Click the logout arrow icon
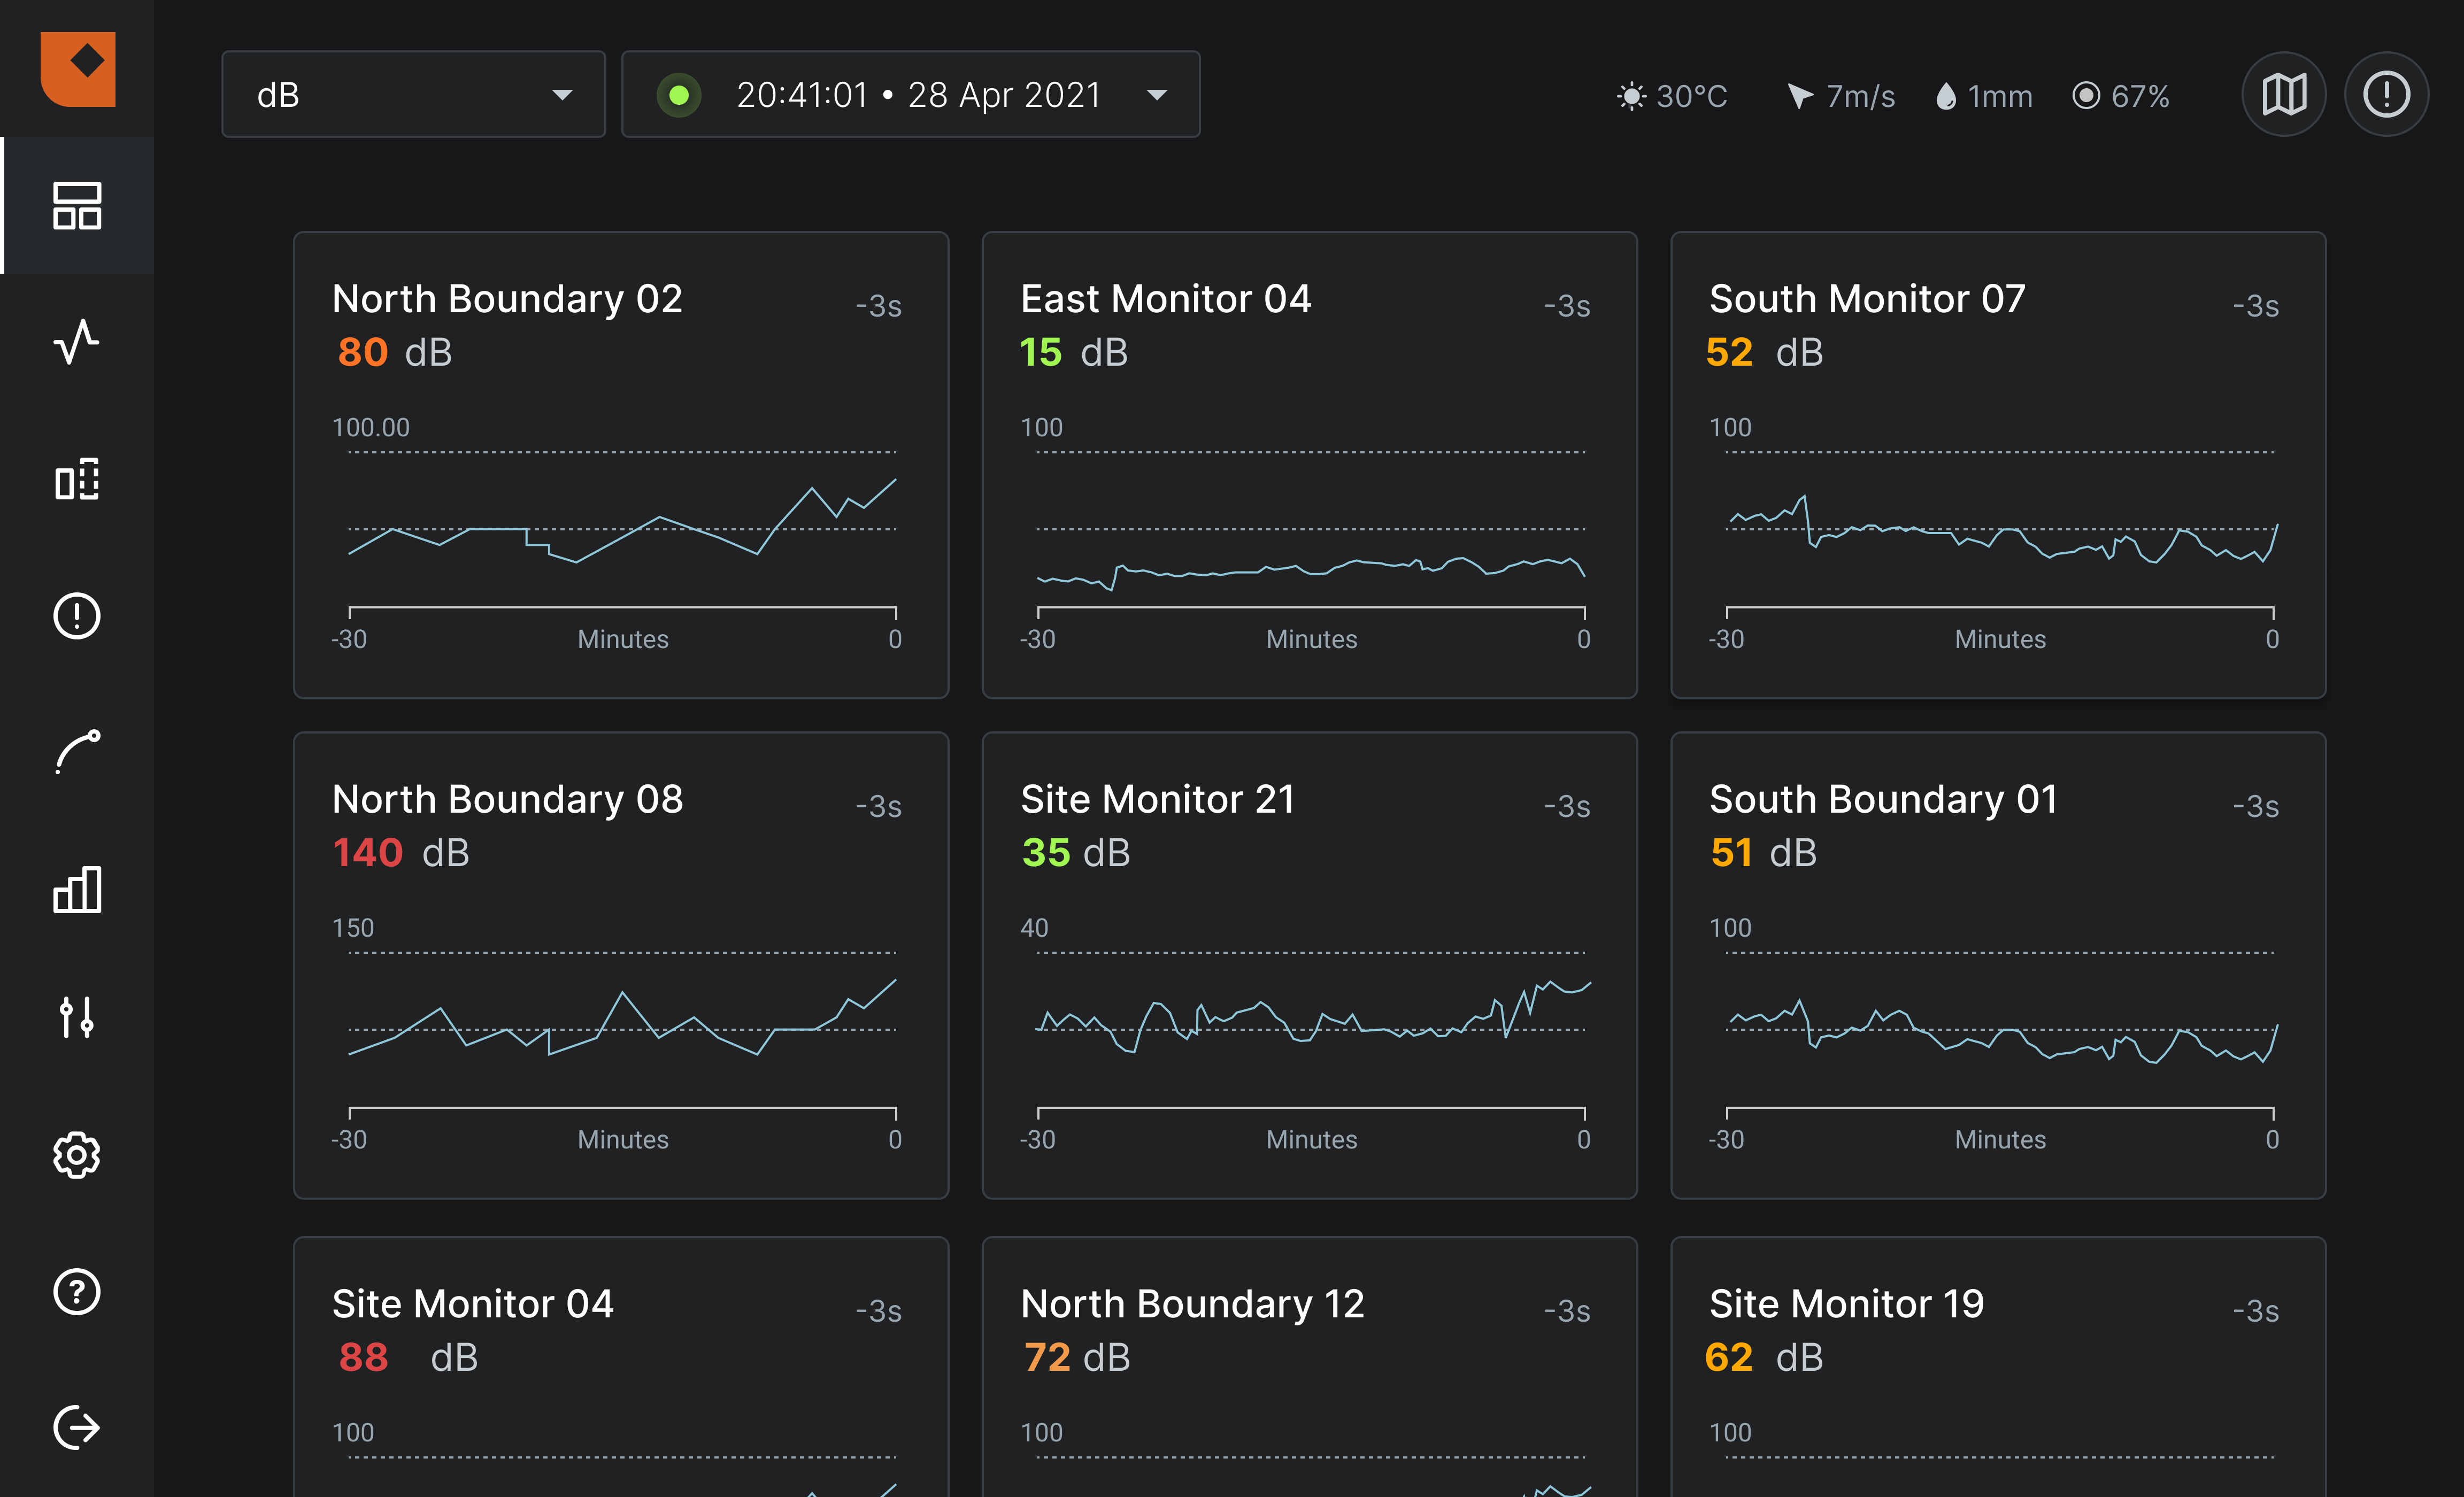The image size is (2464, 1497). (x=77, y=1427)
